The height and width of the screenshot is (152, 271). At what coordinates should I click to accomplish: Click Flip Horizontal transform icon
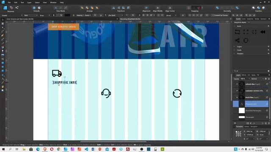[x=113, y=8]
